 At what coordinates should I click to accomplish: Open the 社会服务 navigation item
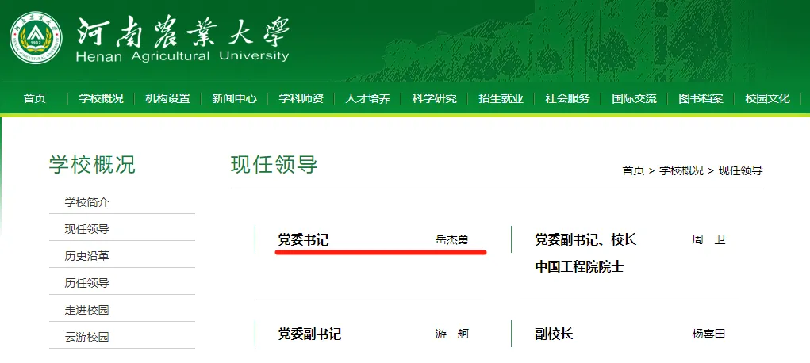point(567,99)
